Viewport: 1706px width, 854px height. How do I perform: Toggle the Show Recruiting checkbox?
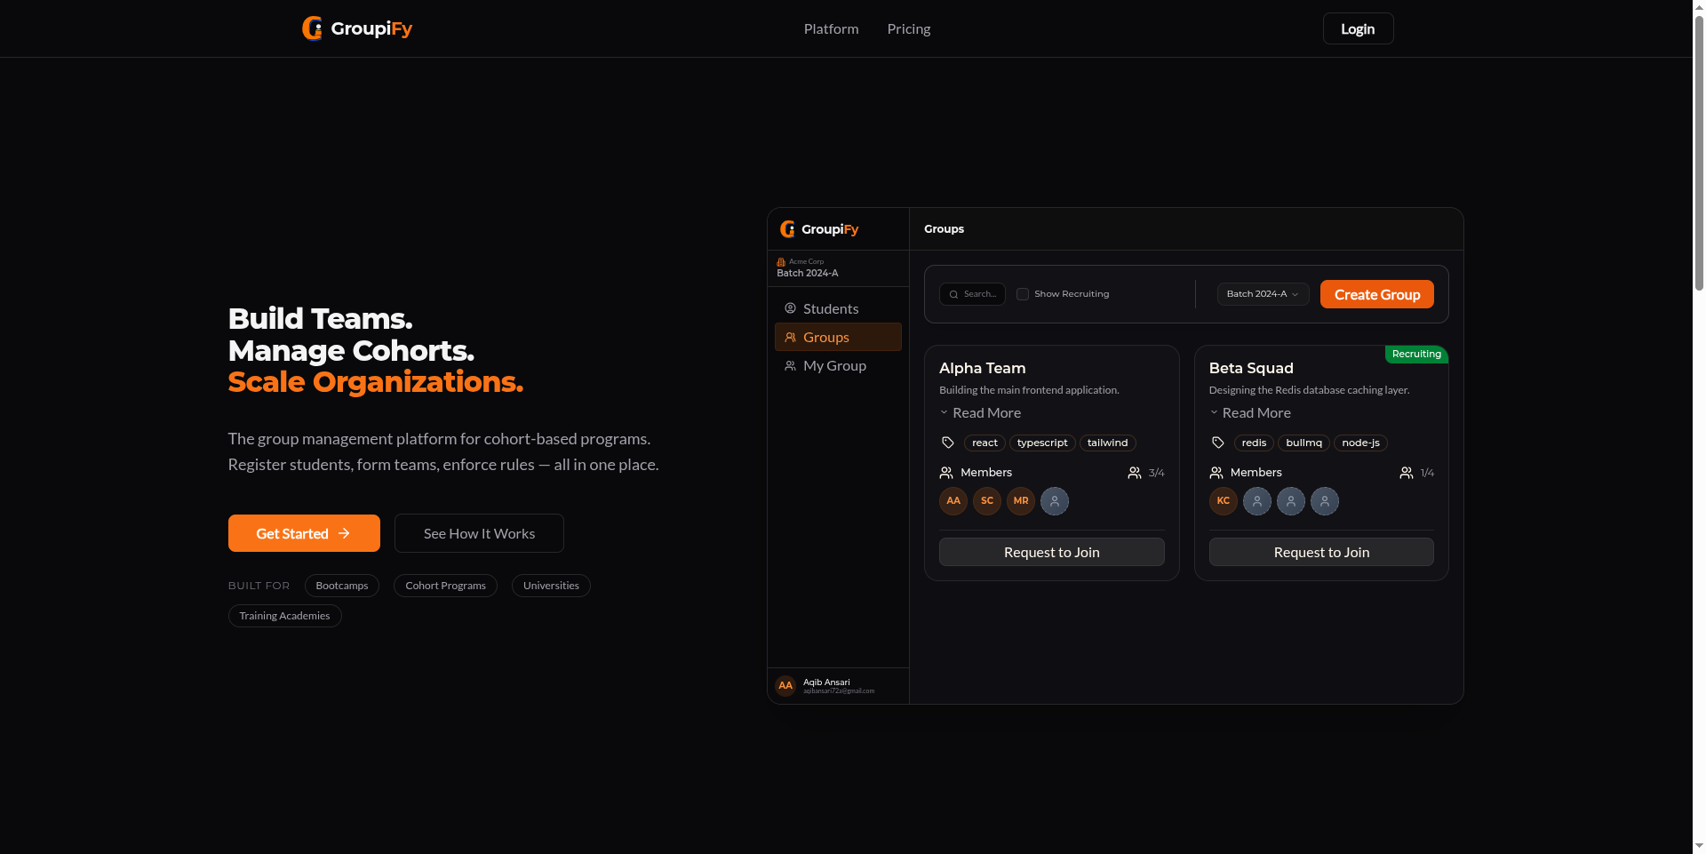point(1023,294)
